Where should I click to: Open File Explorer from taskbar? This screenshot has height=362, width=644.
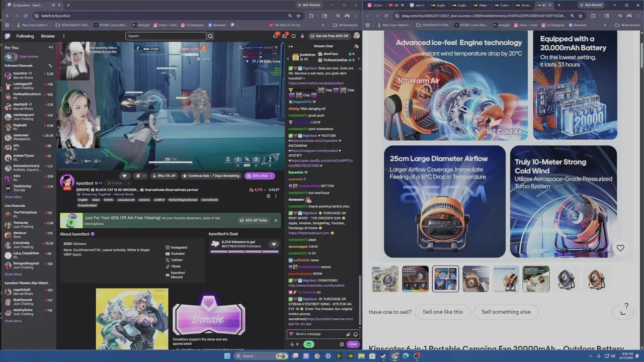[x=361, y=356]
